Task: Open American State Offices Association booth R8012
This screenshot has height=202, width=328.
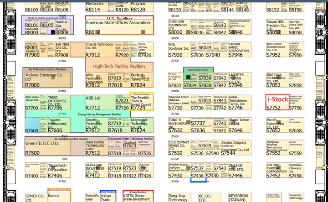Action: click(119, 26)
